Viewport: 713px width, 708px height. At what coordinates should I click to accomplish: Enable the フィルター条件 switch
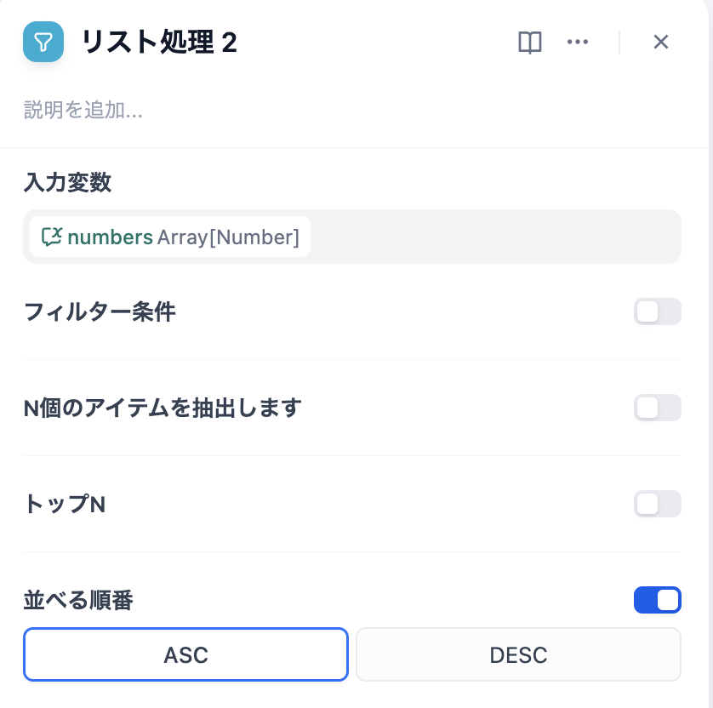[x=657, y=311]
